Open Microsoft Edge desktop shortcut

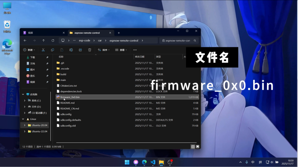[7, 47]
